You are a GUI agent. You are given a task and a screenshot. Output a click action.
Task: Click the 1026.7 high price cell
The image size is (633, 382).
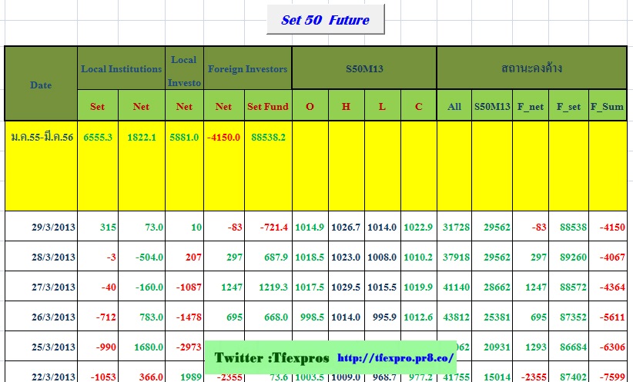(346, 228)
